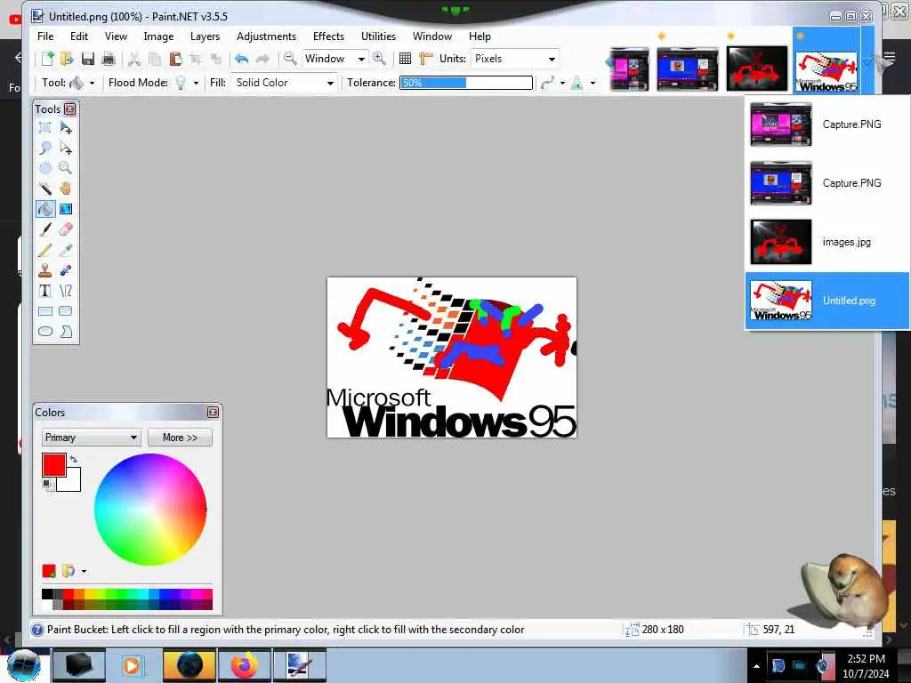Expand the Flood Mode dropdown arrow
The height and width of the screenshot is (683, 911).
point(196,83)
